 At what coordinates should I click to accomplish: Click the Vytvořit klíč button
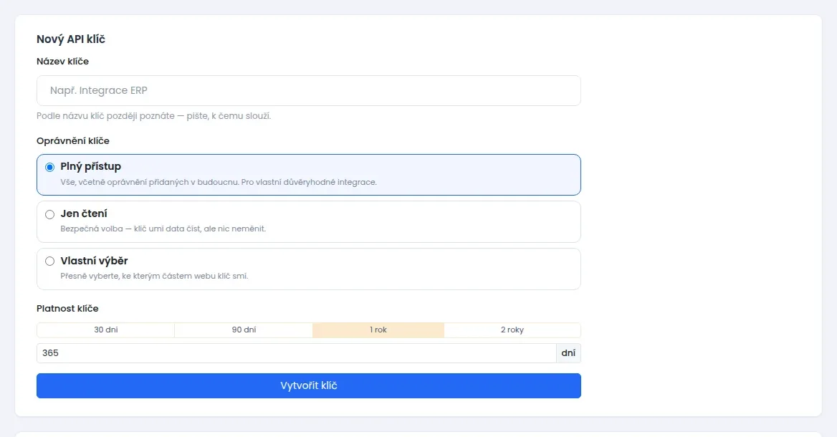pyautogui.click(x=309, y=385)
